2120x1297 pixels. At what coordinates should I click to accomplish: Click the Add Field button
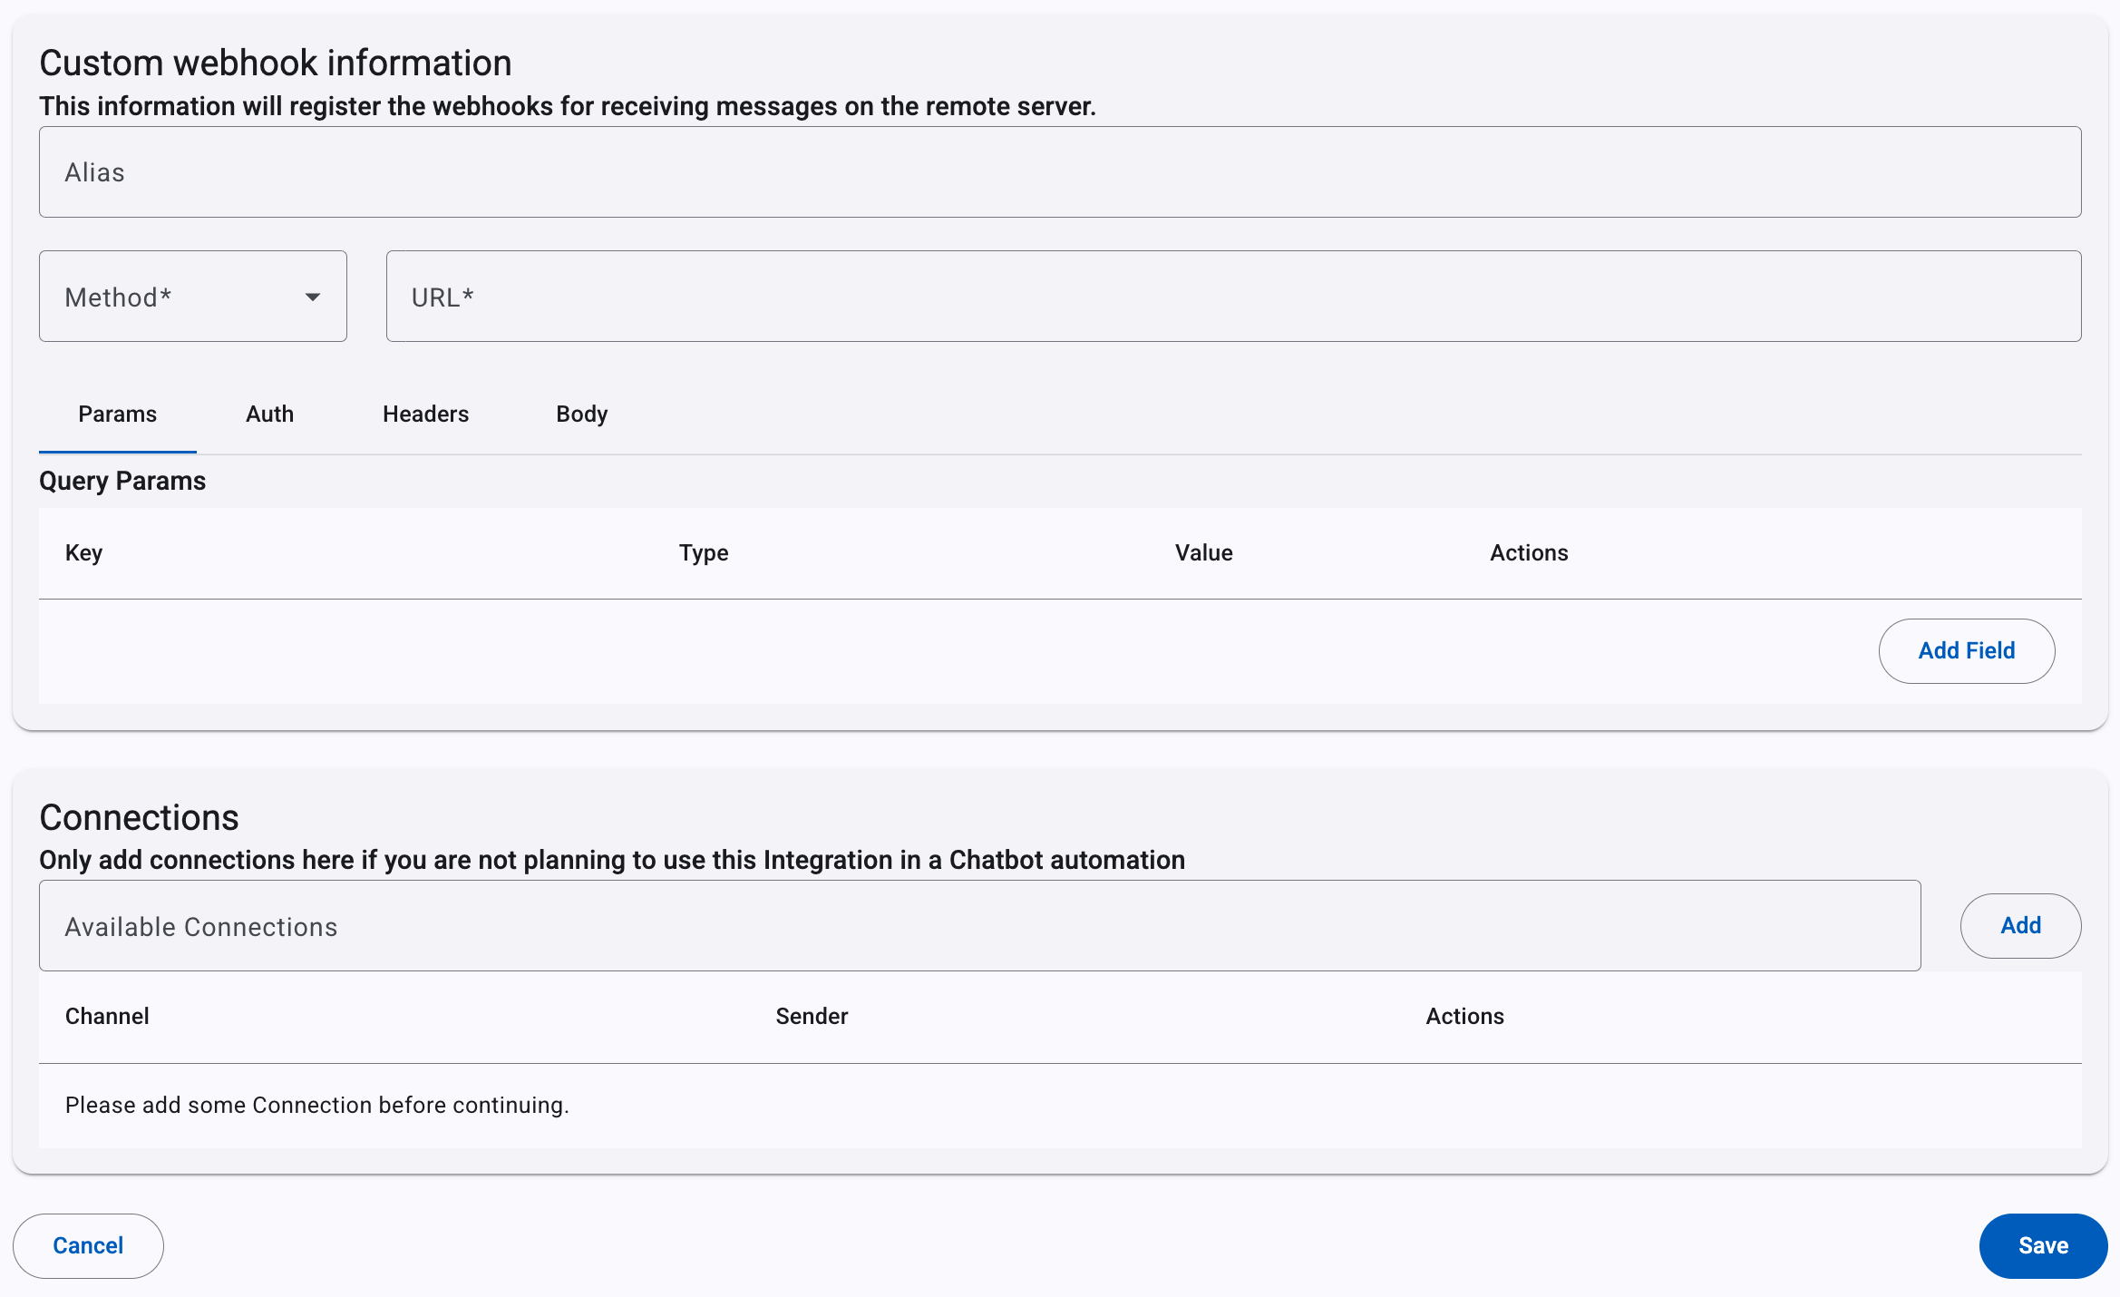point(1967,651)
